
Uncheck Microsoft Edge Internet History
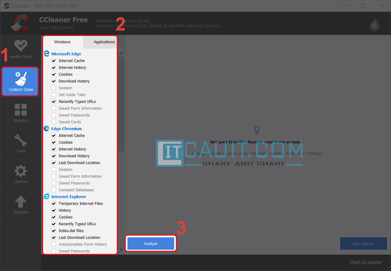(x=54, y=67)
